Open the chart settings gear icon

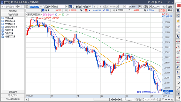coord(150,7)
